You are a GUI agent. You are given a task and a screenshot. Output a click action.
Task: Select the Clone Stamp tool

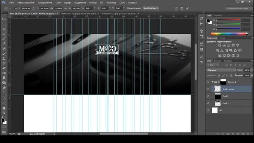coord(4,58)
